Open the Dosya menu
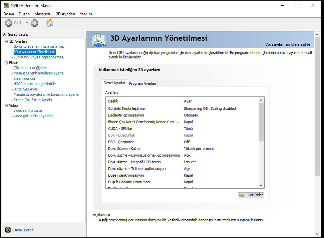Image resolution: width=324 pixels, height=238 pixels. (x=9, y=14)
